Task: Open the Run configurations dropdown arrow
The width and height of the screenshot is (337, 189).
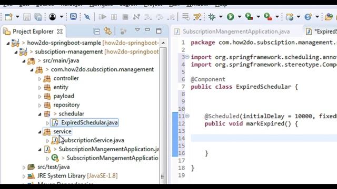Action: (x=240, y=17)
